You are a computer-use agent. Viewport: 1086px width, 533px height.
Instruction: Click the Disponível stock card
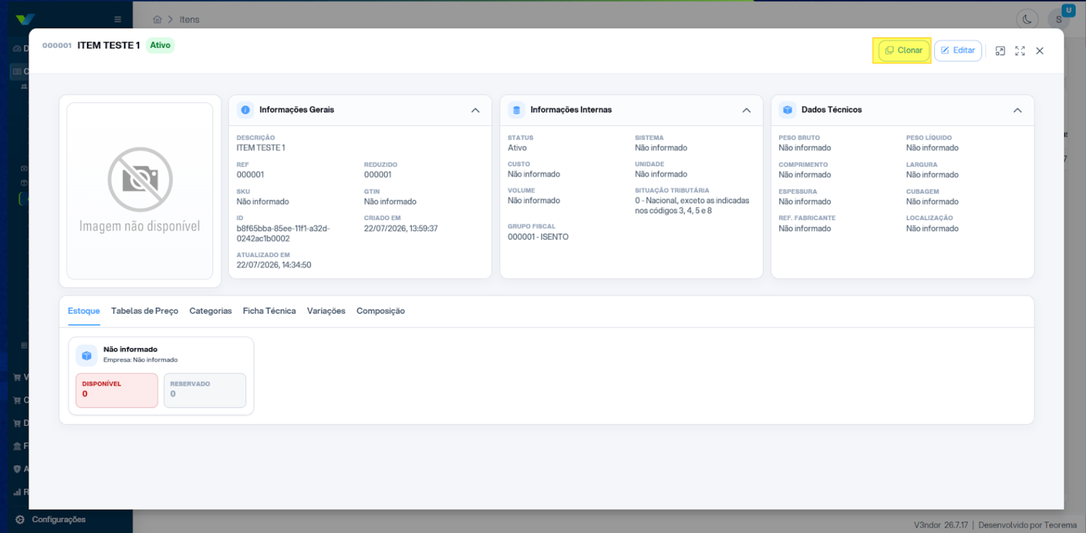117,390
